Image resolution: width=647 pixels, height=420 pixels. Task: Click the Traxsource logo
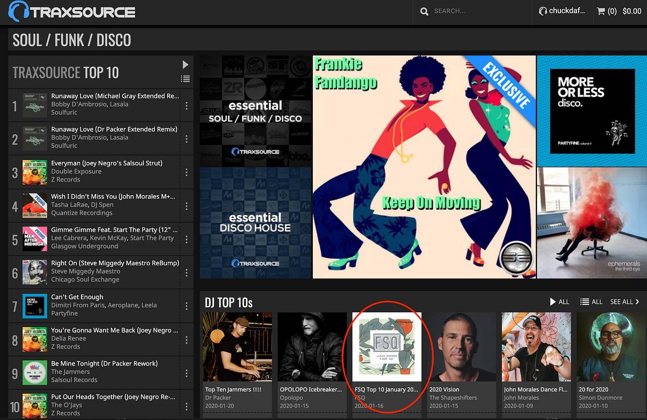click(72, 12)
